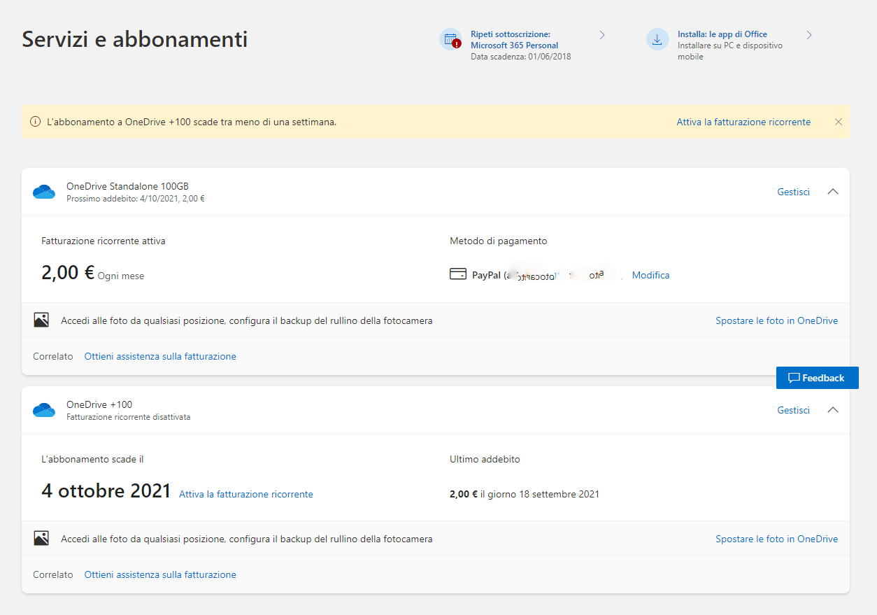Viewport: 877px width, 615px height.
Task: Click the OneDrive Standalone 100GB title
Action: (127, 186)
